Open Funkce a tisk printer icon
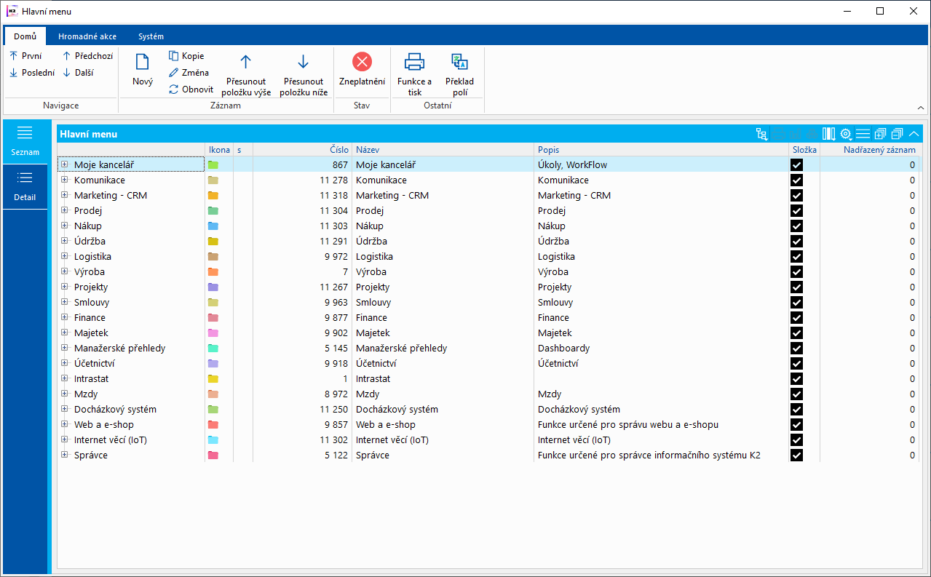This screenshot has height=577, width=931. coord(414,63)
